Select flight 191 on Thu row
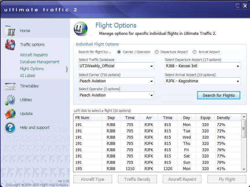The height and width of the screenshot is (187, 250). point(157,144)
